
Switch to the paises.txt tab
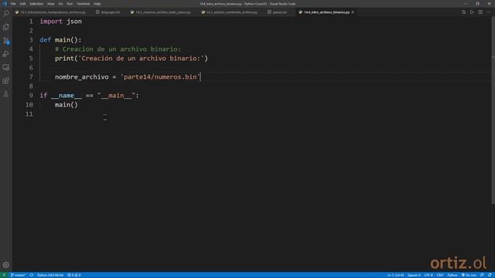(278, 12)
